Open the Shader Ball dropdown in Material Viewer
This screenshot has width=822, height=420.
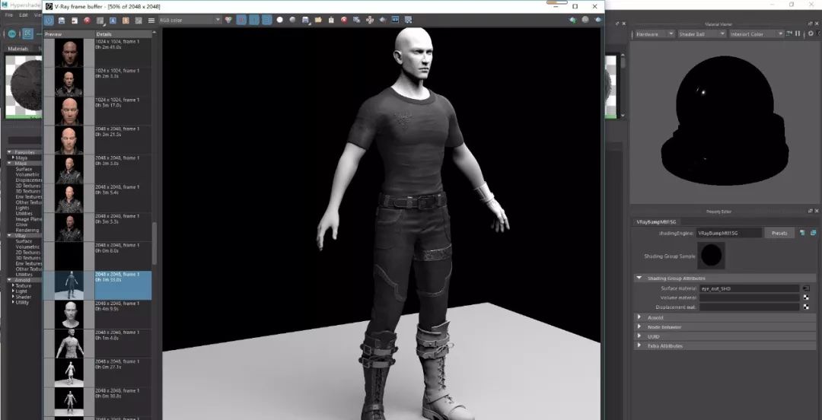(702, 34)
